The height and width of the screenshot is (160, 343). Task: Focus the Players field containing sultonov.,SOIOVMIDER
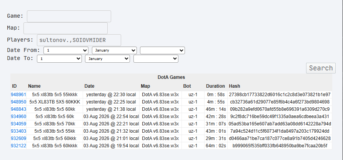pyautogui.click(x=79, y=40)
